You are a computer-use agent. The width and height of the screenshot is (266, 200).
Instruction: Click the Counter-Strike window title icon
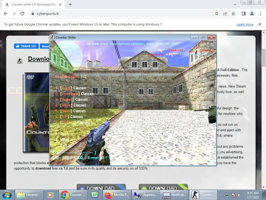52,37
